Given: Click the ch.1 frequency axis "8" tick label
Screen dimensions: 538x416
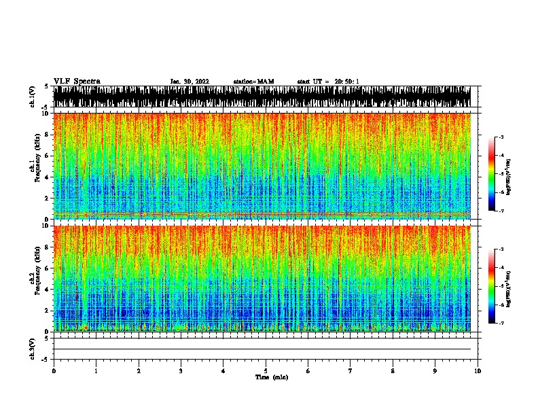Looking at the screenshot, I should (47, 135).
